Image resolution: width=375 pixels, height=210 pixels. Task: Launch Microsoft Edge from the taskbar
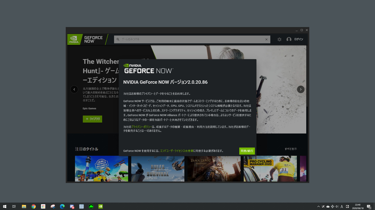point(62,206)
